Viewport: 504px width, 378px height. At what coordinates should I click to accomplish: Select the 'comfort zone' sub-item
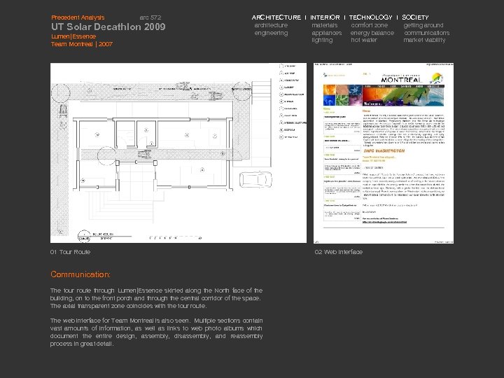[370, 25]
